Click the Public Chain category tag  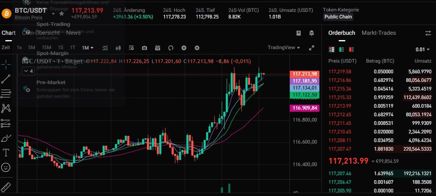coord(338,17)
